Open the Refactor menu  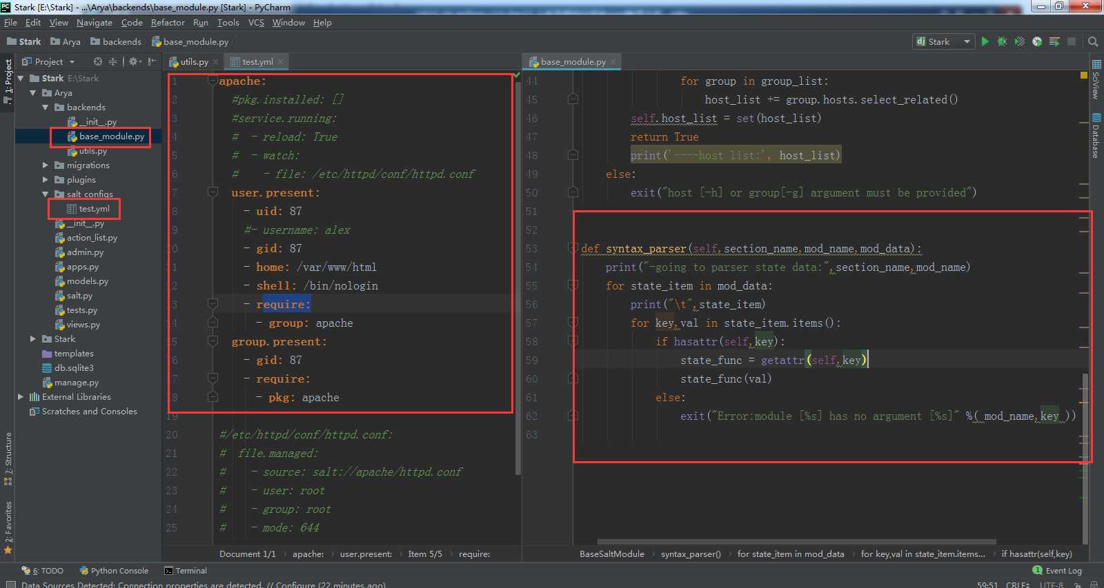tap(168, 22)
